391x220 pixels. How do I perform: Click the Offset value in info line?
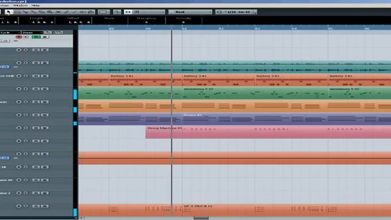click(x=79, y=22)
